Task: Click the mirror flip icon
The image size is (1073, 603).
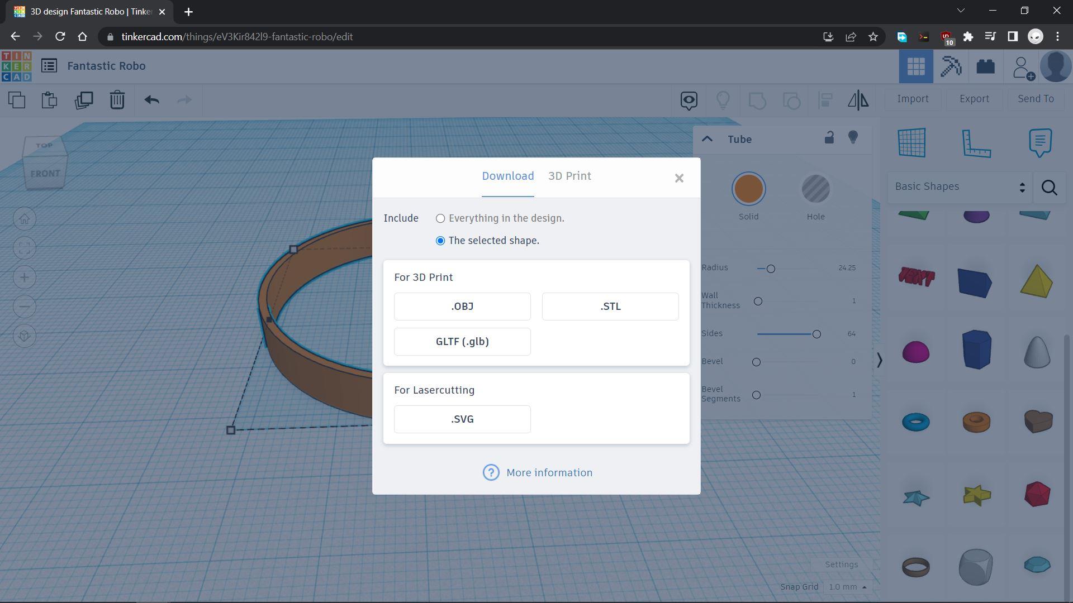Action: pos(858,100)
